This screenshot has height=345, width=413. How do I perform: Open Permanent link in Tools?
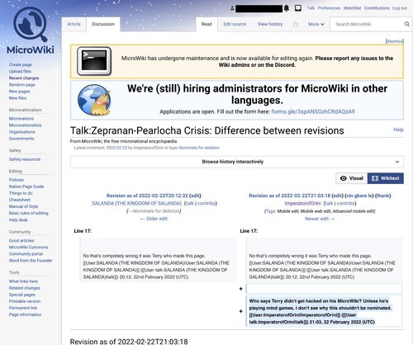23,308
